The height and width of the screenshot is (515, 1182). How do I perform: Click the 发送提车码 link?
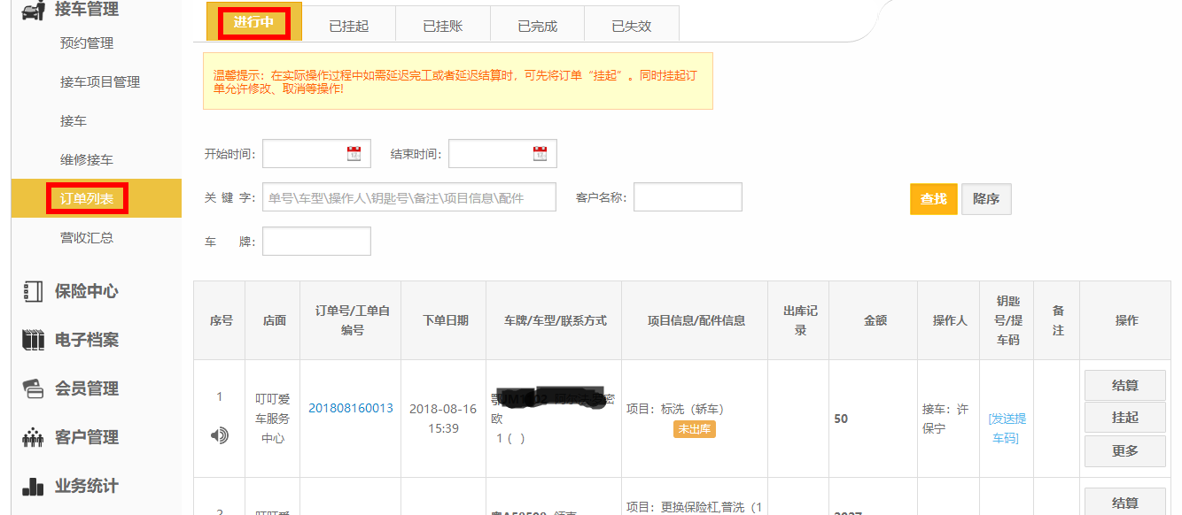pos(1007,428)
